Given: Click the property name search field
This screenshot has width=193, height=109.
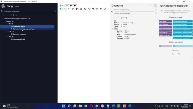Looking at the screenshot, I should (x=134, y=10).
